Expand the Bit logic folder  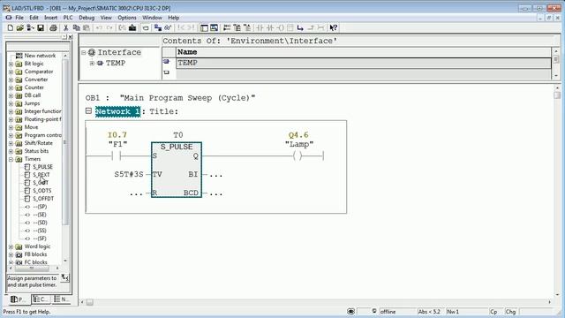tap(11, 64)
